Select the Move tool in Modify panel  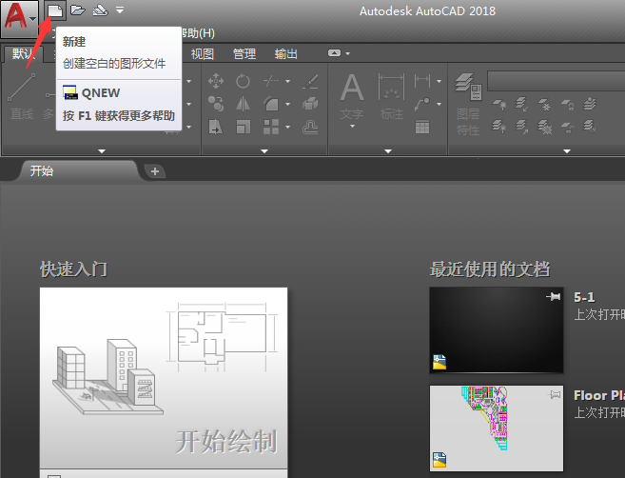click(216, 81)
